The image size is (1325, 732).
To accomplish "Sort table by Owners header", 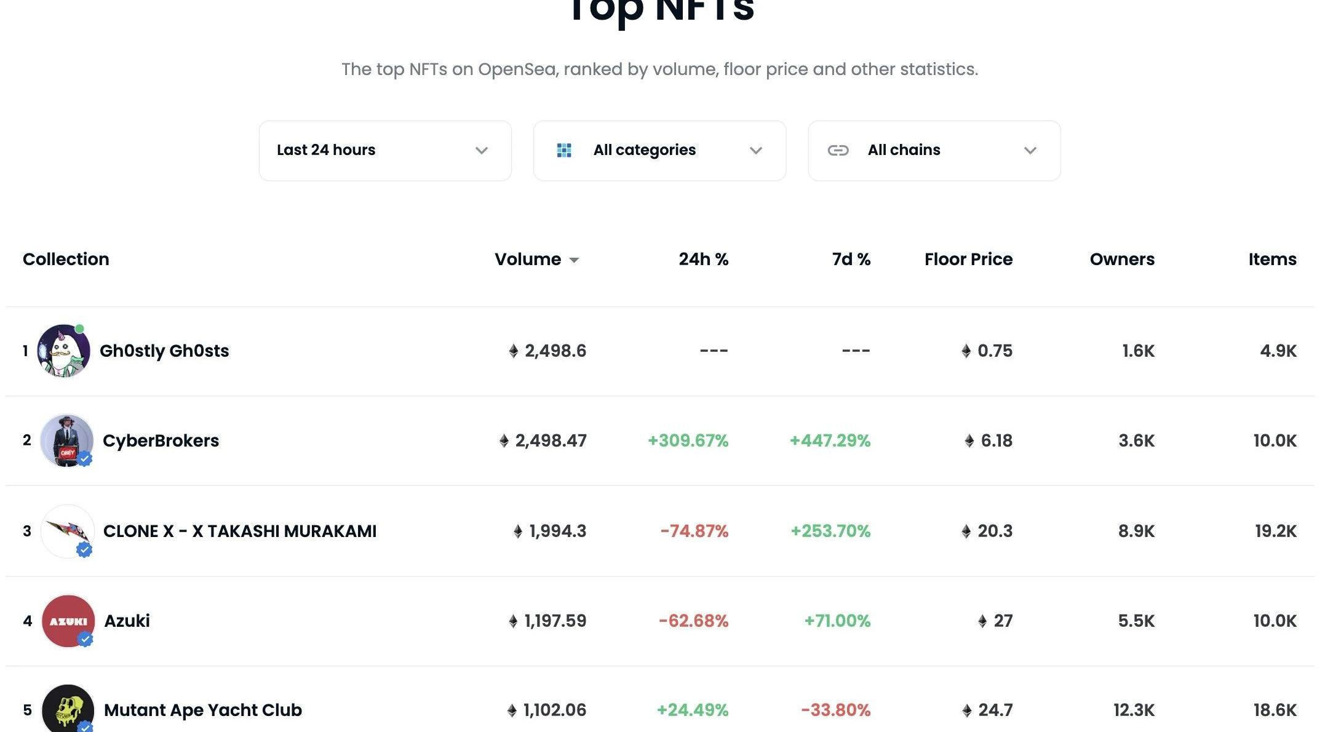I will (1122, 259).
